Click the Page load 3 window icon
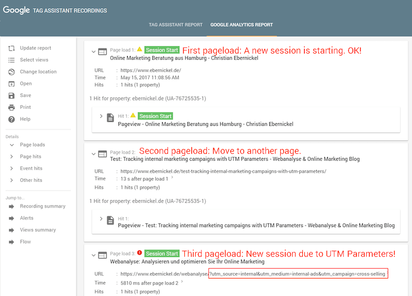This screenshot has width=412, height=296. [x=102, y=255]
